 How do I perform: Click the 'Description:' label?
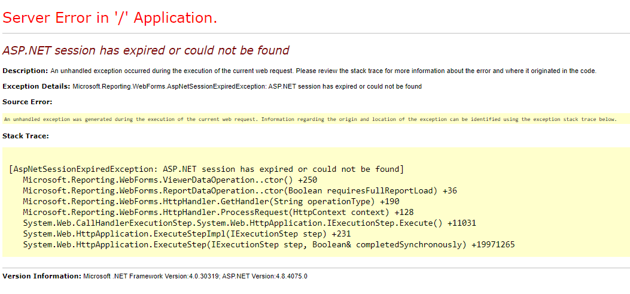[x=25, y=71]
